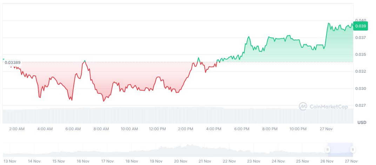Click the 18 Nov date in navigator

(132, 161)
